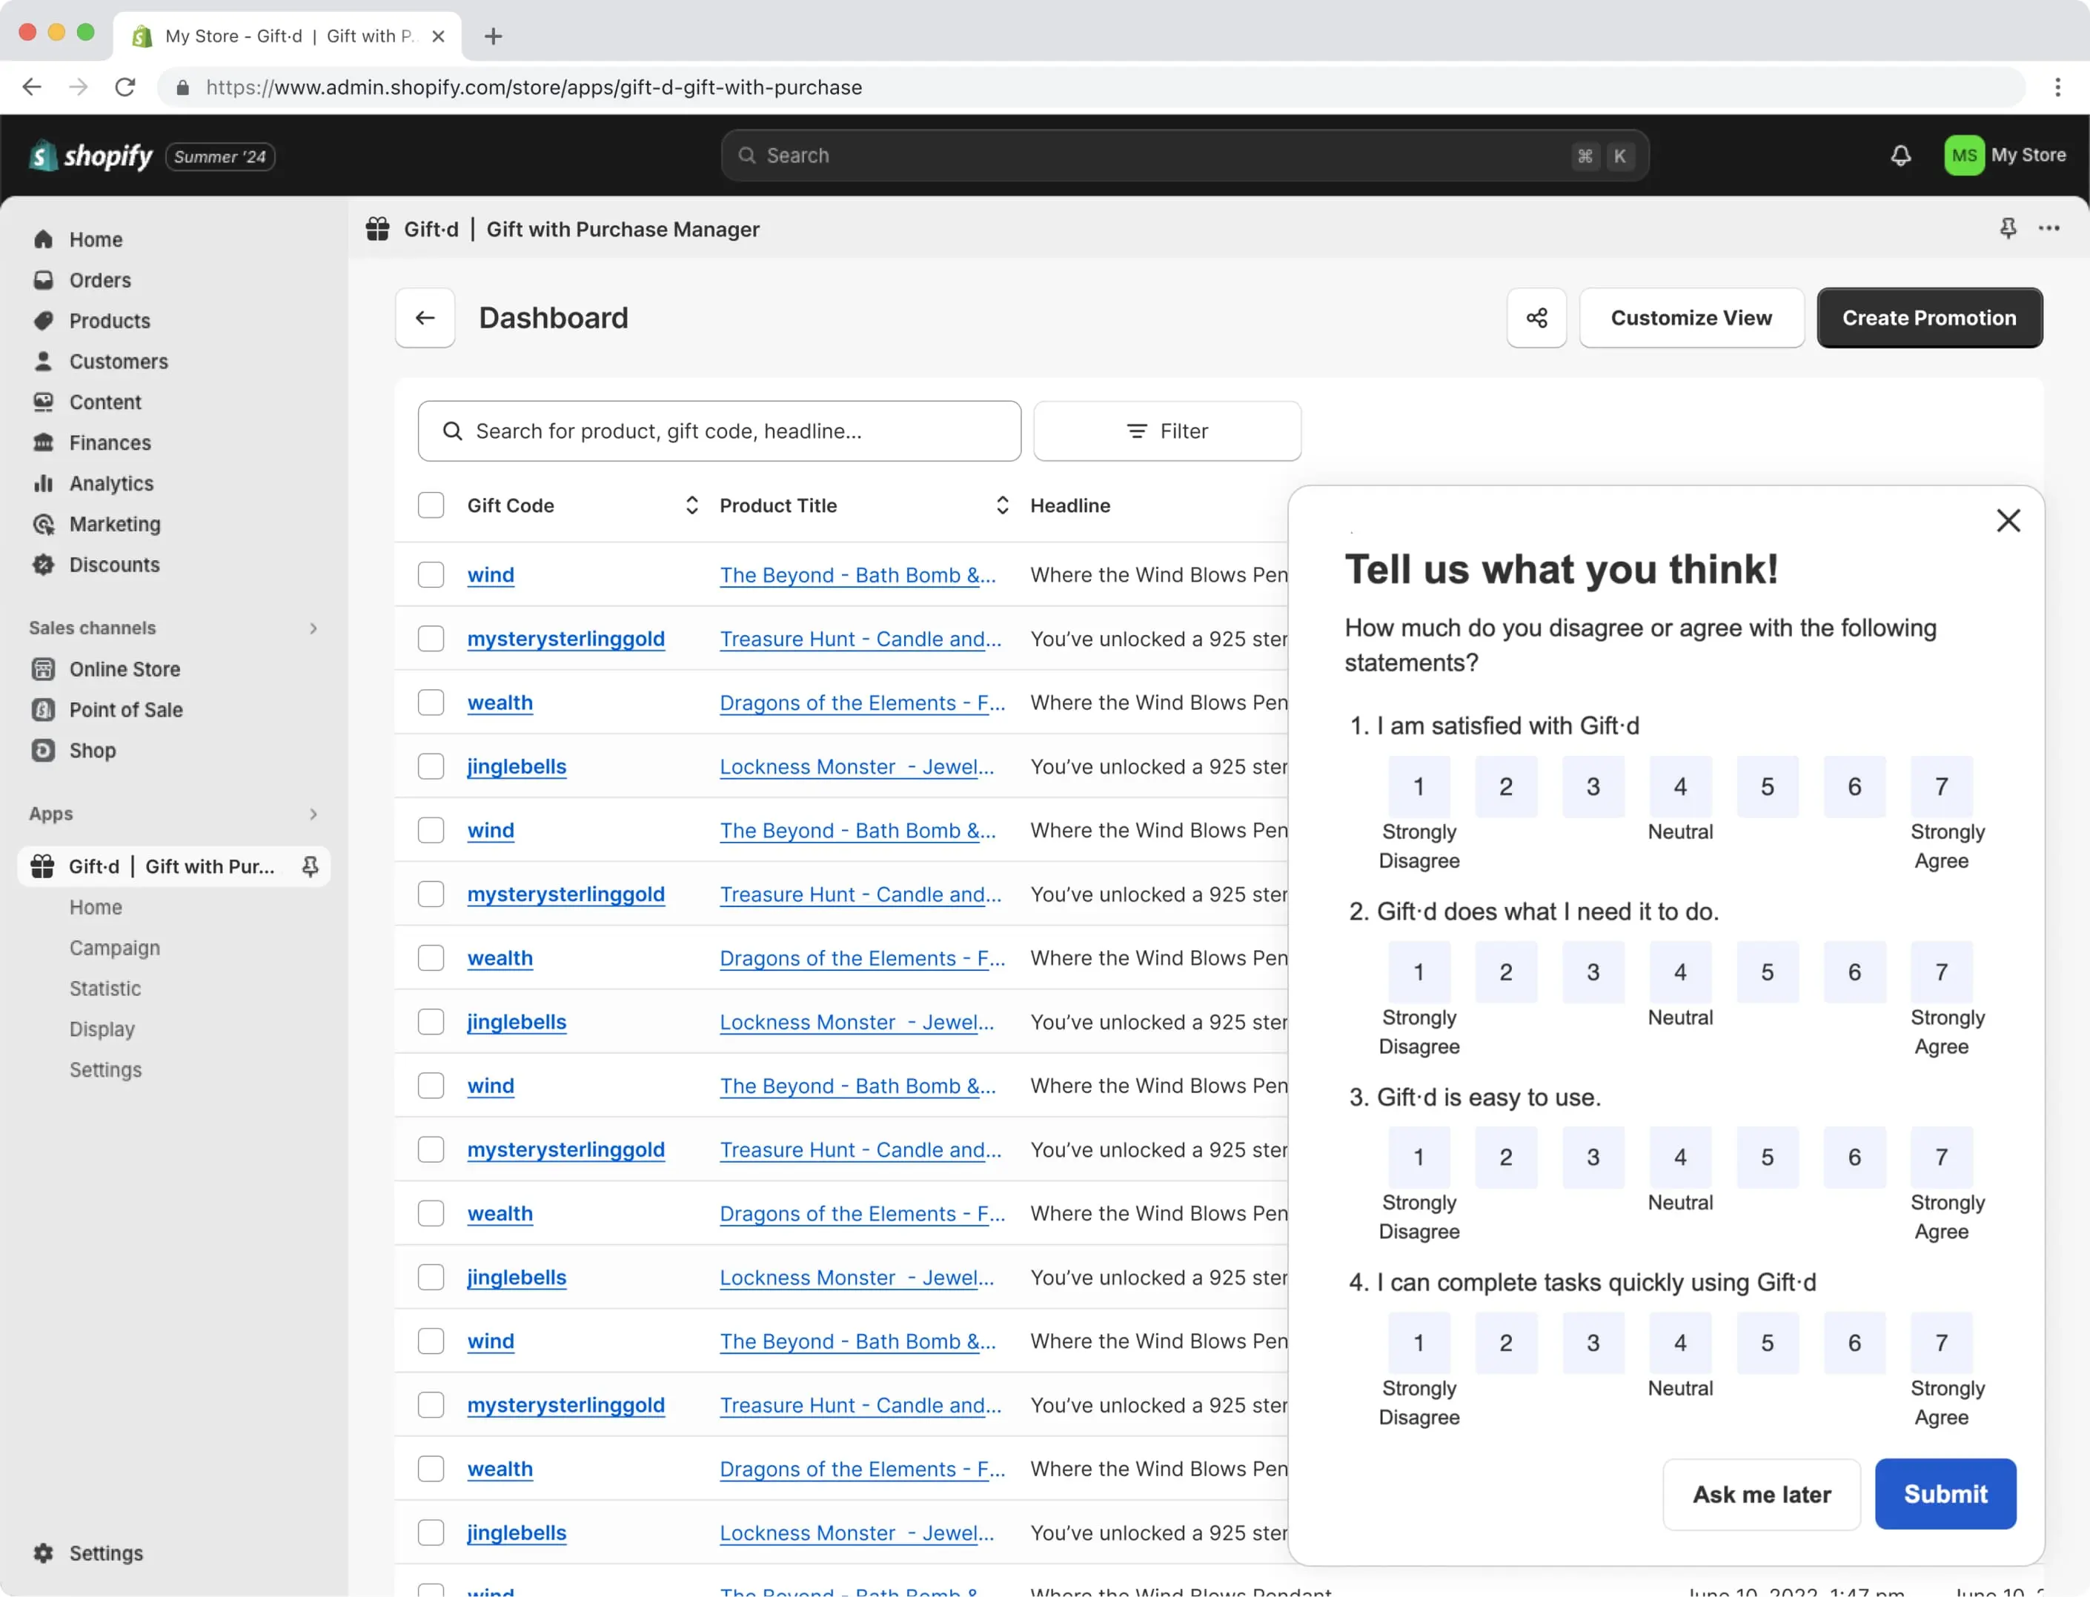Click the share icon beside Customize View
The width and height of the screenshot is (2090, 1597).
point(1536,317)
